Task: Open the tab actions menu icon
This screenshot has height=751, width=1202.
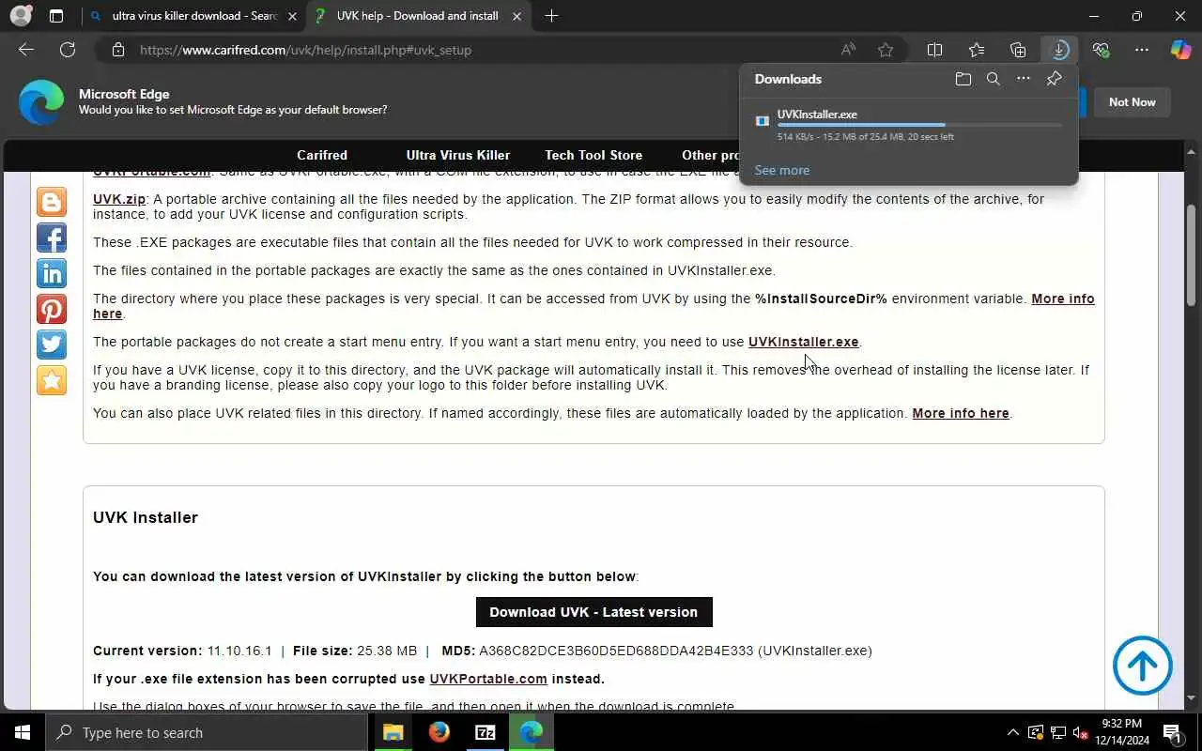Action: [56, 16]
